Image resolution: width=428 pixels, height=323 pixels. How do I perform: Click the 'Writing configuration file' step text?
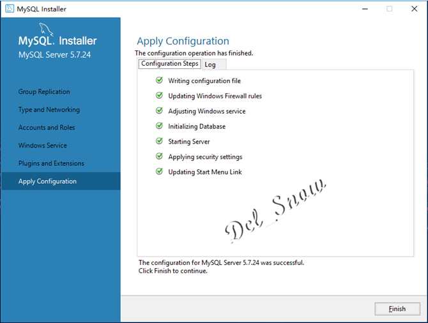[204, 81]
